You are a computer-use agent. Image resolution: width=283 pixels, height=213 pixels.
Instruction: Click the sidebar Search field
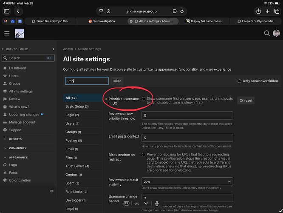point(28,58)
